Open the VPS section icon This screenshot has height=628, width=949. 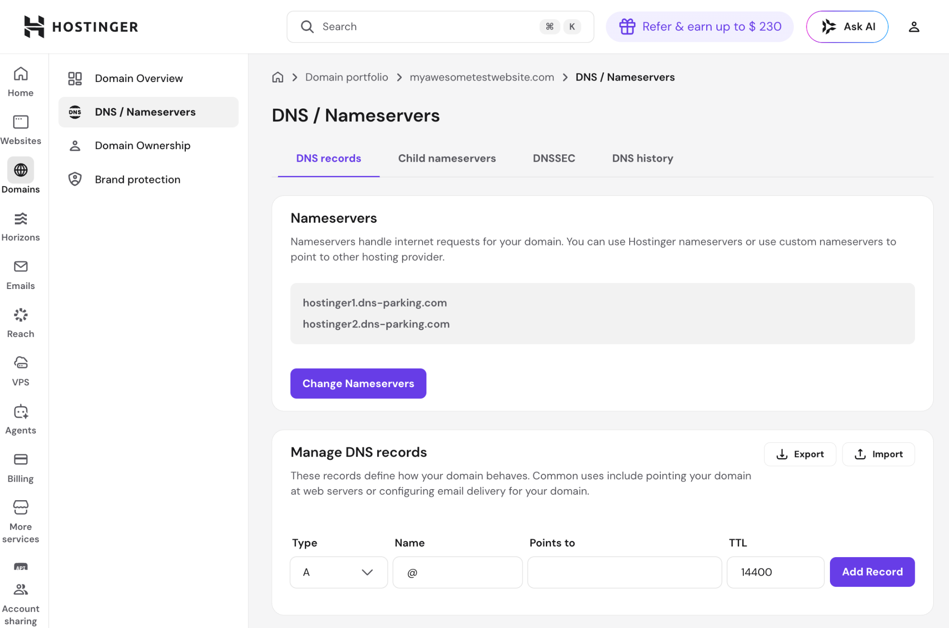tap(20, 363)
